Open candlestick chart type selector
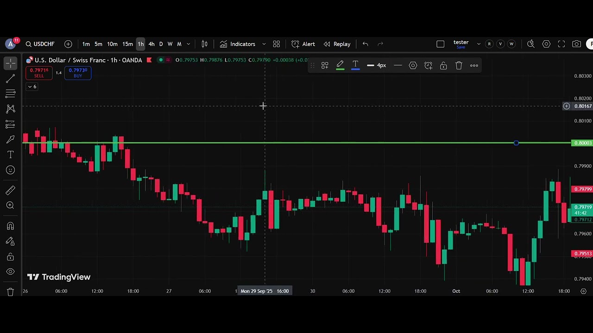Screen dimensions: 593x333 pos(204,44)
